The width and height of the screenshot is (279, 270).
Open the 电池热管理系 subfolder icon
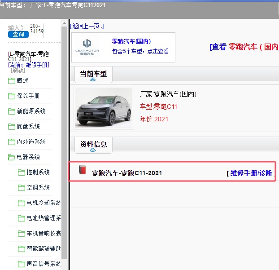tap(22, 218)
